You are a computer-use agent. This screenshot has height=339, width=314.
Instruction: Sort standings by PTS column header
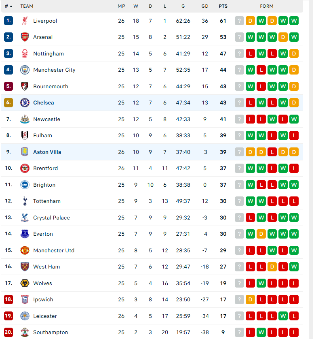click(223, 6)
